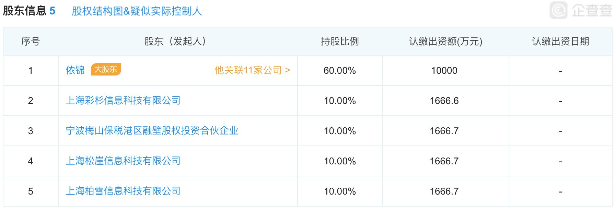
Task: Open 宁波梅山保税港区融壁股权投资合伙企业 link
Action: 152,131
